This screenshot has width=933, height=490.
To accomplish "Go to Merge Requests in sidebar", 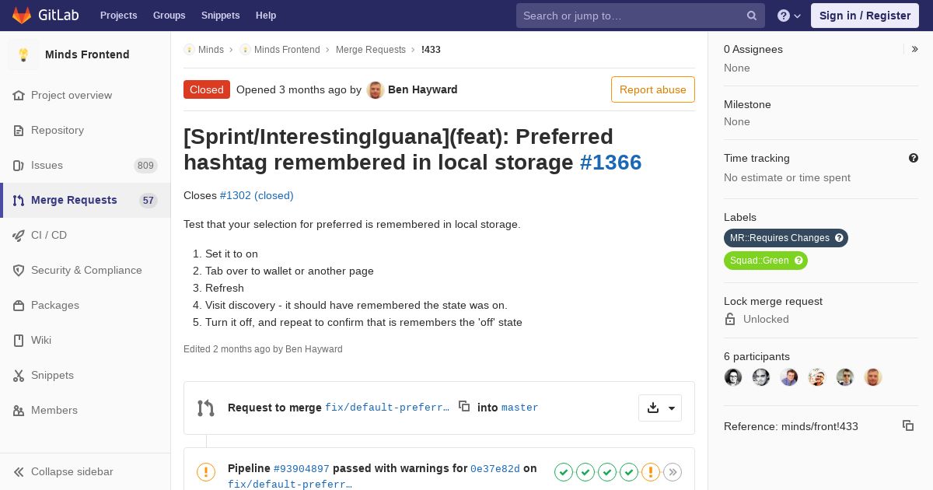I will click(x=74, y=200).
